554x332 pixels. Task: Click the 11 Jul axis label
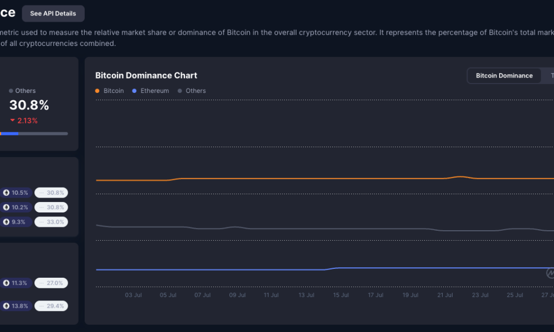pyautogui.click(x=271, y=295)
